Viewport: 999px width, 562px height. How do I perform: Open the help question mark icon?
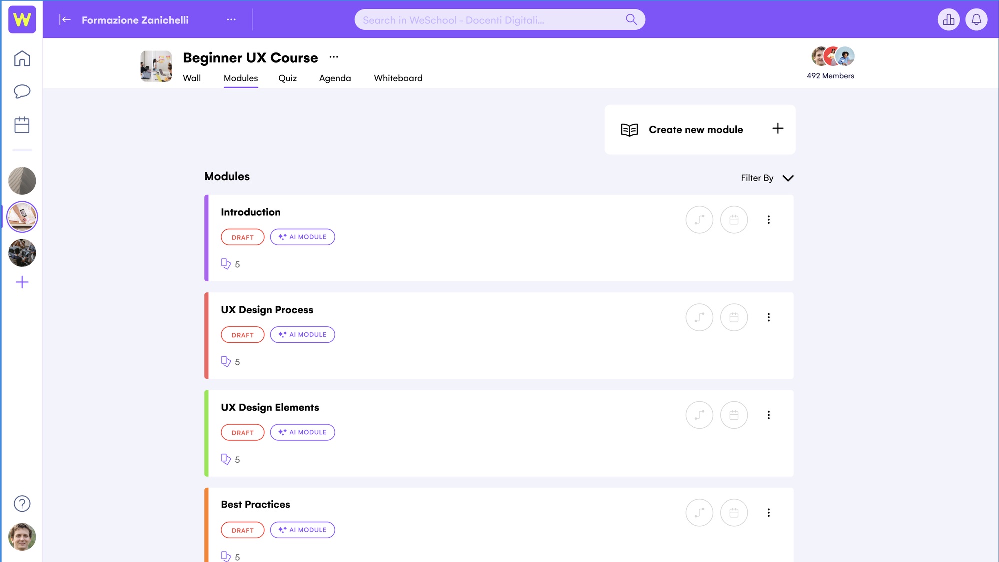point(22,503)
